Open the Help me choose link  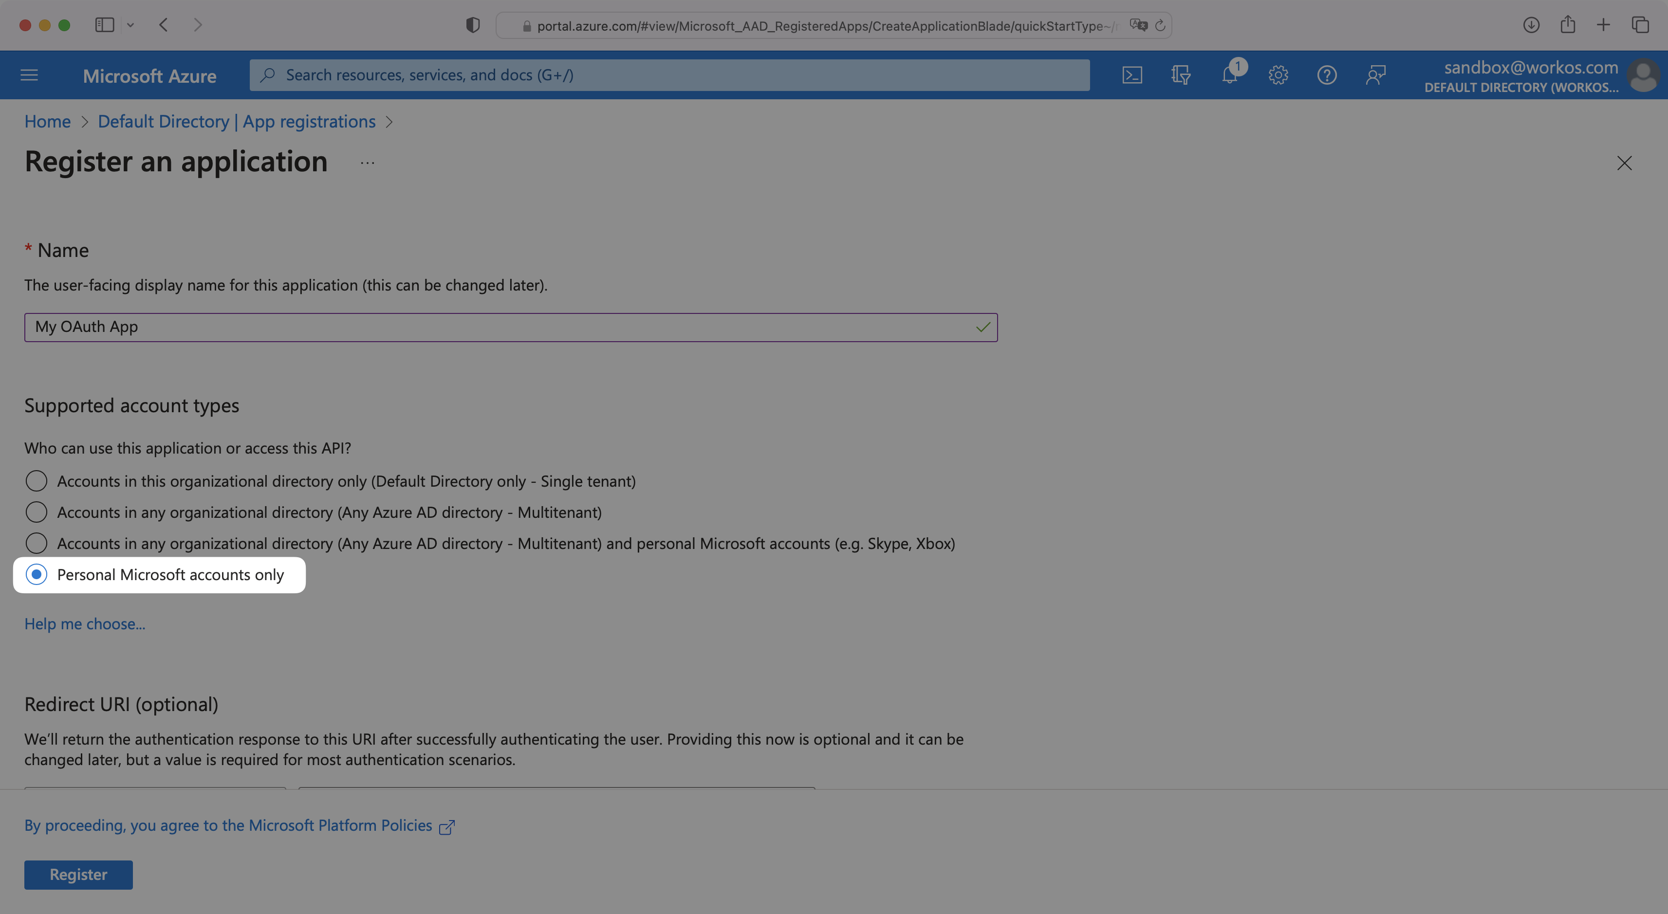click(x=85, y=624)
